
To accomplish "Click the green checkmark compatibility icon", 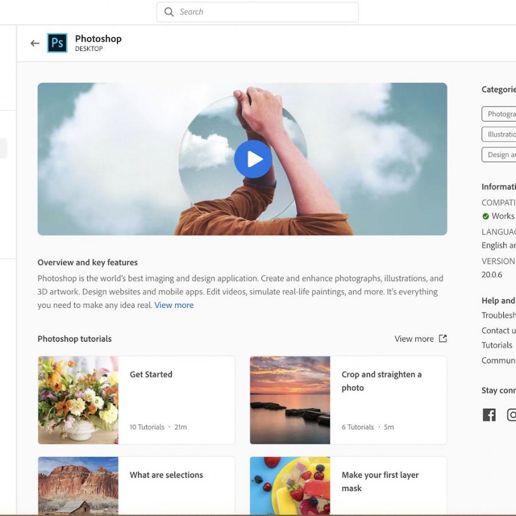I will (x=487, y=216).
